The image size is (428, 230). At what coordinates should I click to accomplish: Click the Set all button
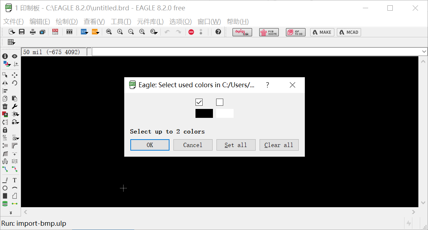tap(236, 145)
